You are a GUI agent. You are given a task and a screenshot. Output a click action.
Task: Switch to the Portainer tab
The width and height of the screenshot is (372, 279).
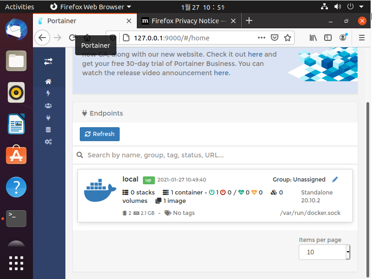(x=85, y=21)
